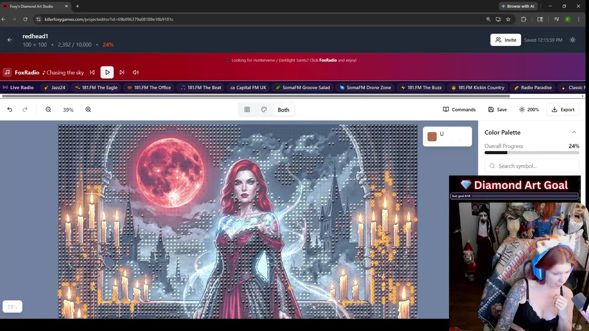Tune to SomaFM Groove Salad

pyautogui.click(x=303, y=87)
